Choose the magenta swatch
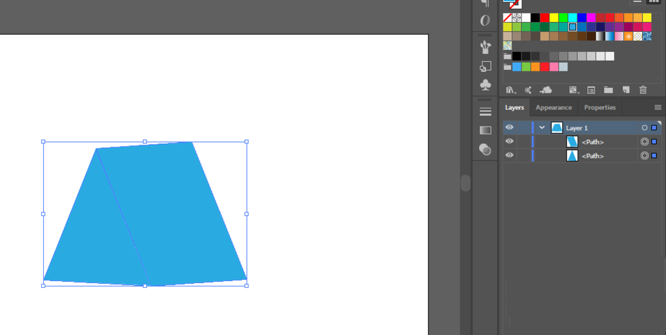This screenshot has height=335, width=666. (591, 18)
